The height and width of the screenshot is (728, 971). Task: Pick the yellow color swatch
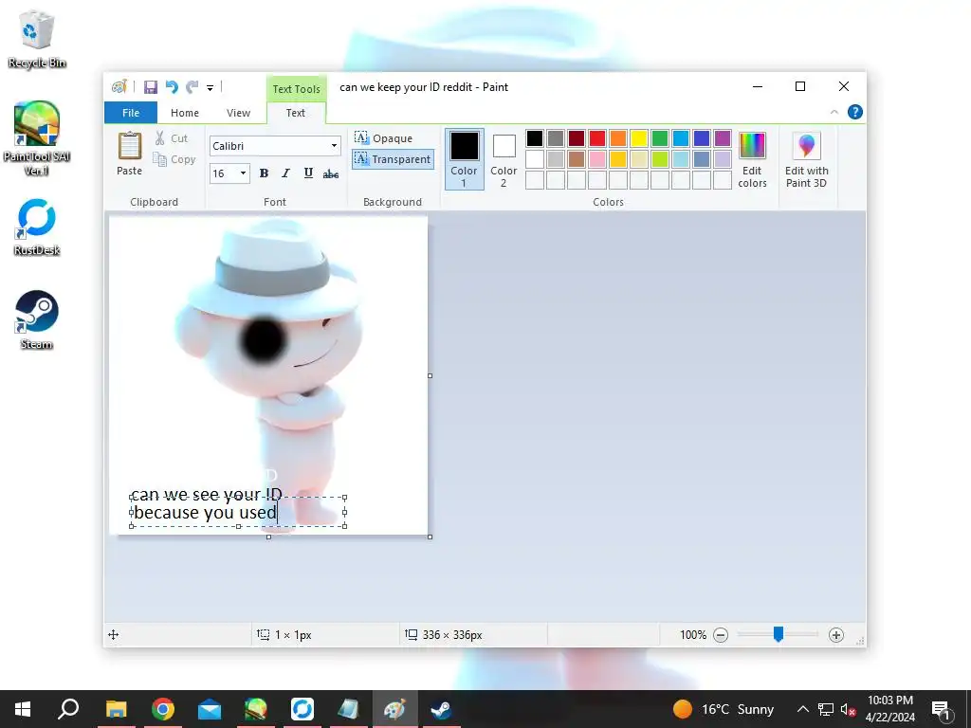pos(639,138)
